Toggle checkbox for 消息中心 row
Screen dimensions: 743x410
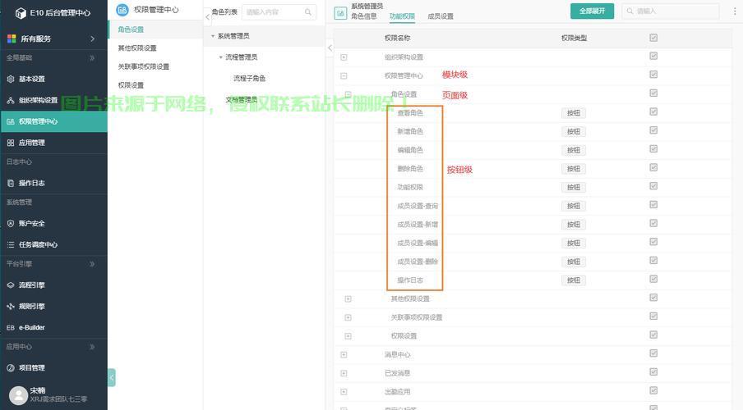pos(653,353)
